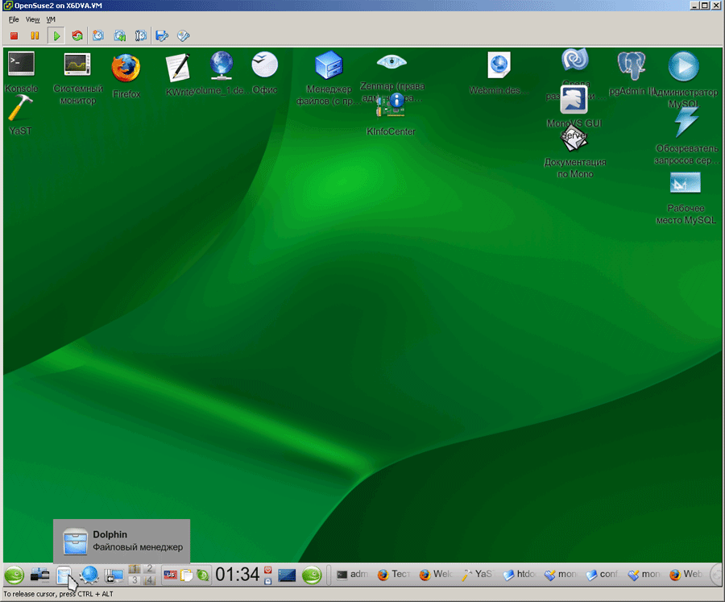Switch to virtual desktop 1
725x602 pixels.
134,569
